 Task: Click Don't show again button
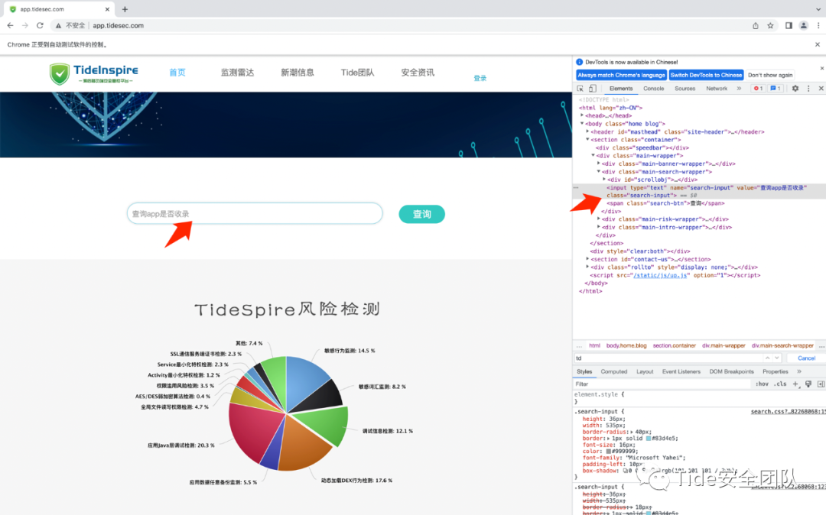click(770, 75)
